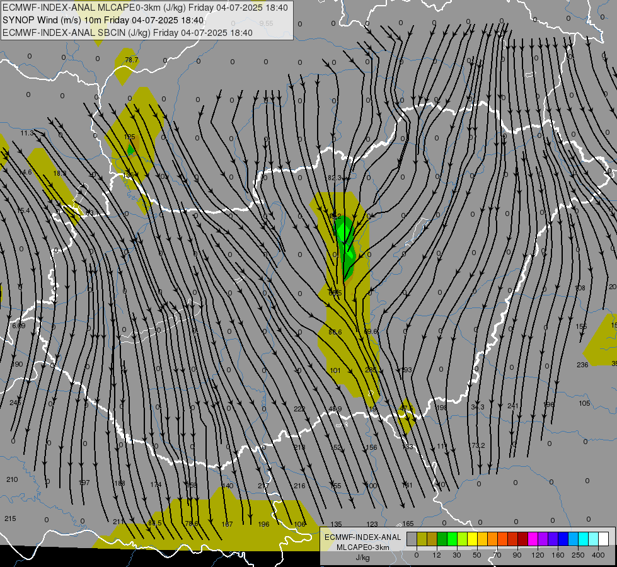Click the '108' value on the map
The width and height of the screenshot is (617, 567).
click(580, 288)
